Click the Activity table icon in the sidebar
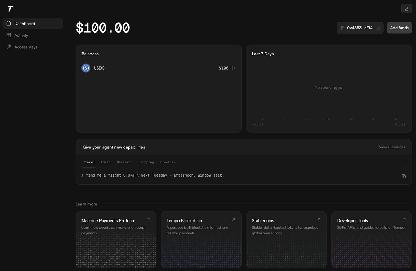Screen dimensions: 416x271 (9, 35)
